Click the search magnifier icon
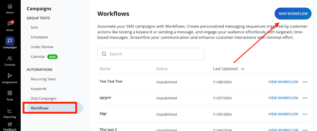 click(104, 54)
